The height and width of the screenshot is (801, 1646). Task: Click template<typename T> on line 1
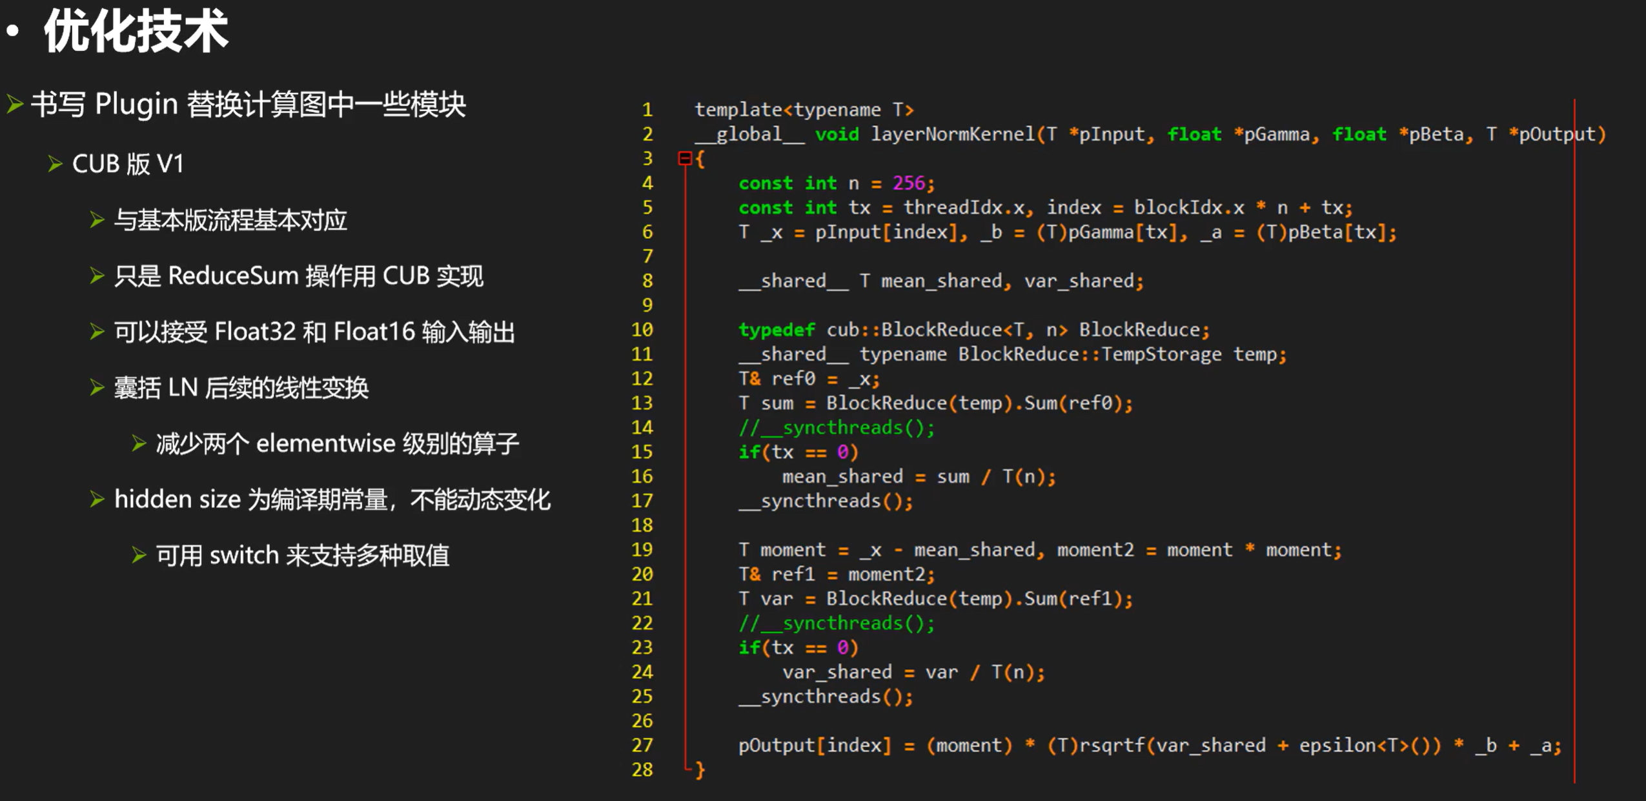804,110
